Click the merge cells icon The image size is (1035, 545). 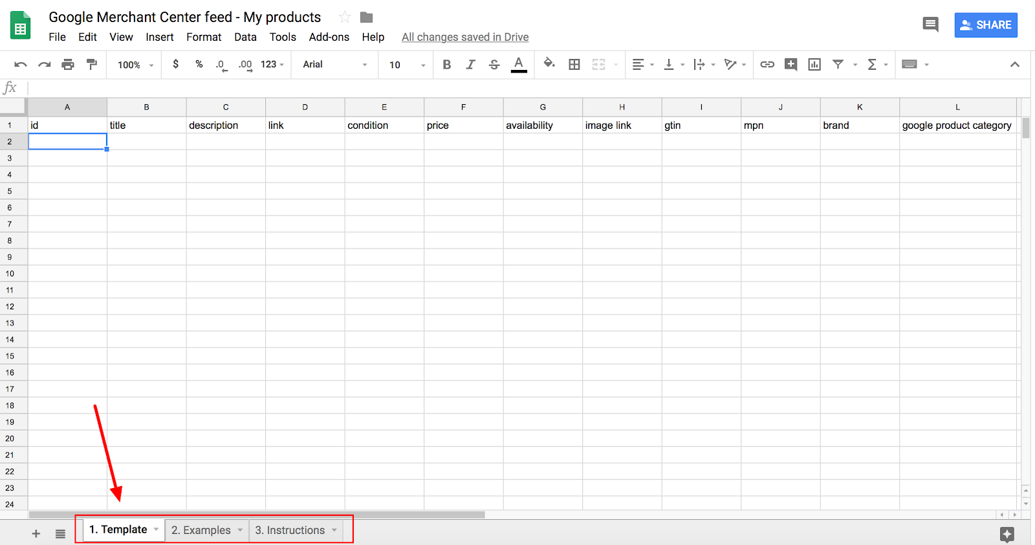(599, 64)
